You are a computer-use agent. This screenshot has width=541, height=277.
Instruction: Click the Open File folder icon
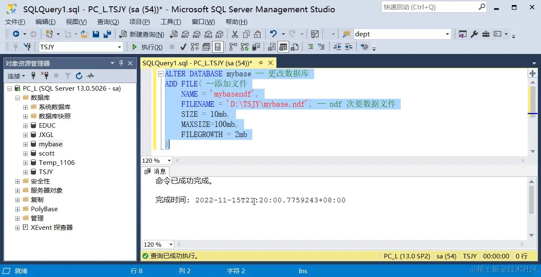(x=84, y=34)
